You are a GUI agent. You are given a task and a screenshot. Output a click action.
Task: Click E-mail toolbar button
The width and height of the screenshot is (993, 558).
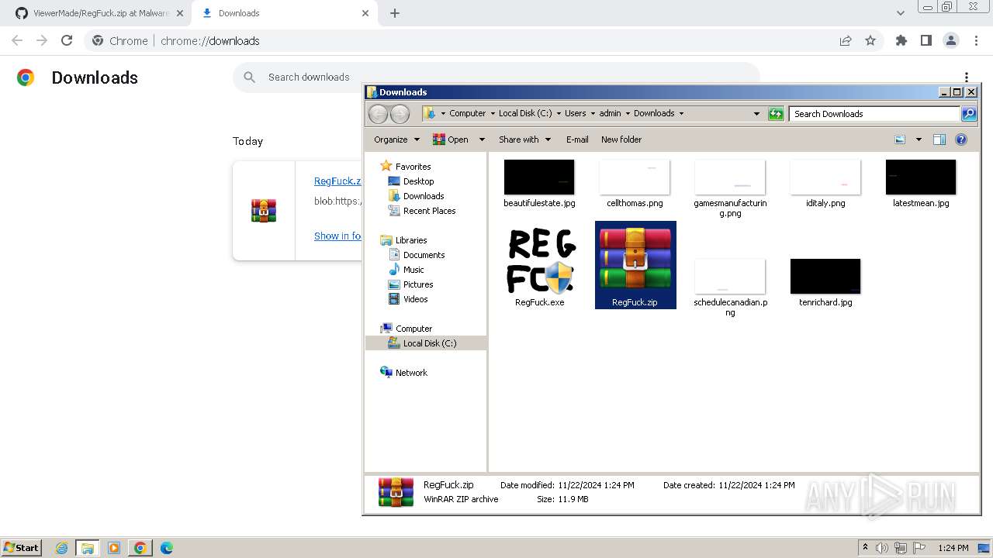point(577,139)
